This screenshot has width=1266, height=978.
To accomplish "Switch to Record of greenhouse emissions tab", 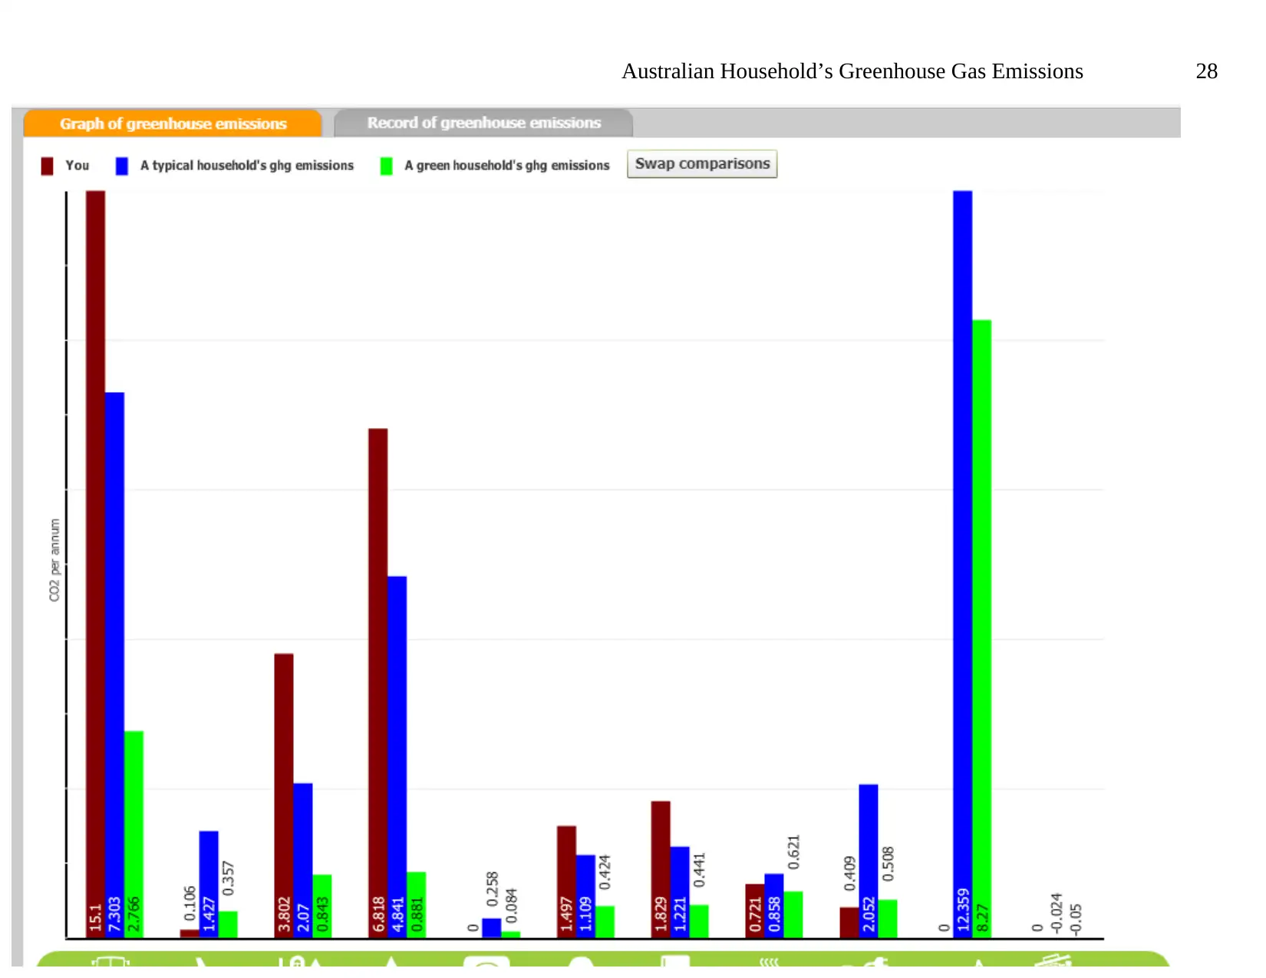I will (x=483, y=123).
